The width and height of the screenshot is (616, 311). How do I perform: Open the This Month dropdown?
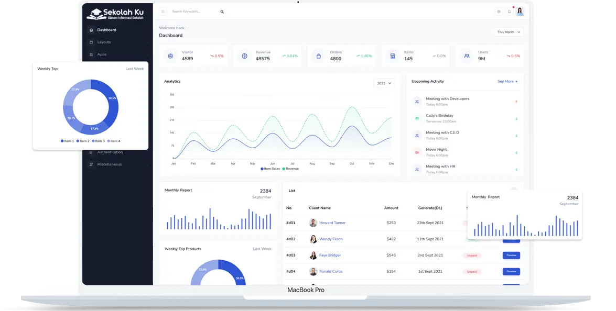pos(509,32)
